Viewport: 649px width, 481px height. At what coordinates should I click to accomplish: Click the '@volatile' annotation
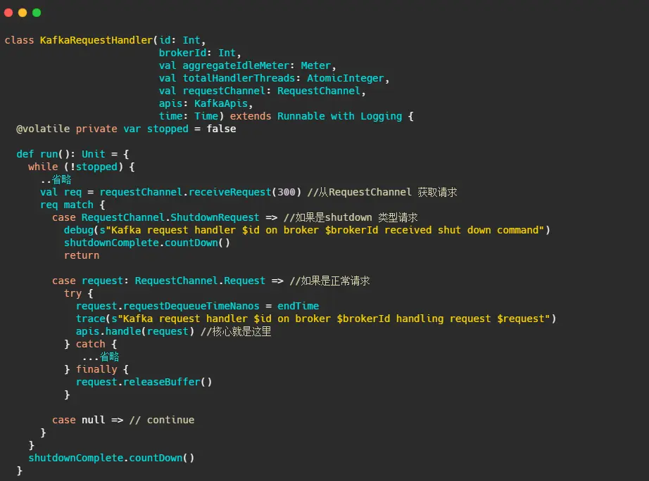43,129
